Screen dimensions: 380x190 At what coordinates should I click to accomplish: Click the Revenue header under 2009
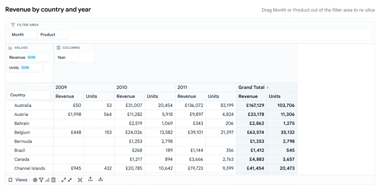(69, 96)
